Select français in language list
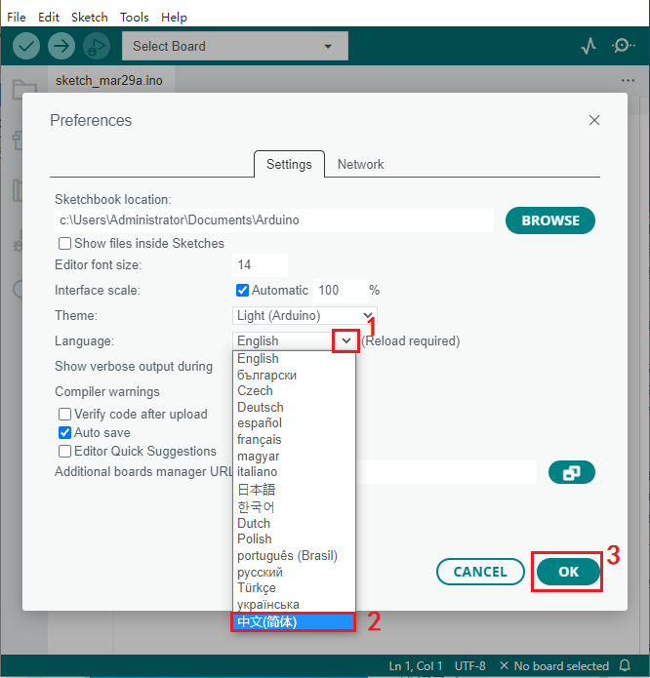This screenshot has width=650, height=678. click(294, 440)
